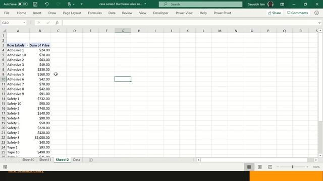The width and height of the screenshot is (323, 181).
Task: Click horizontal scrollbar left arrow
Action: point(198,160)
